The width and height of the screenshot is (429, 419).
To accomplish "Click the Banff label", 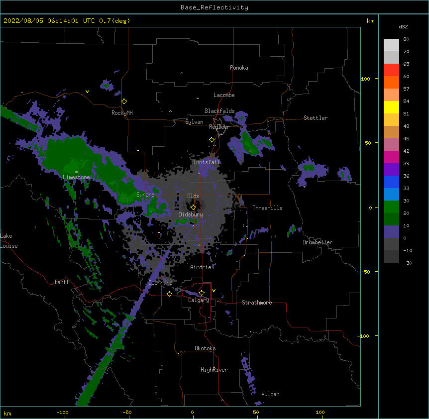I will tap(62, 282).
